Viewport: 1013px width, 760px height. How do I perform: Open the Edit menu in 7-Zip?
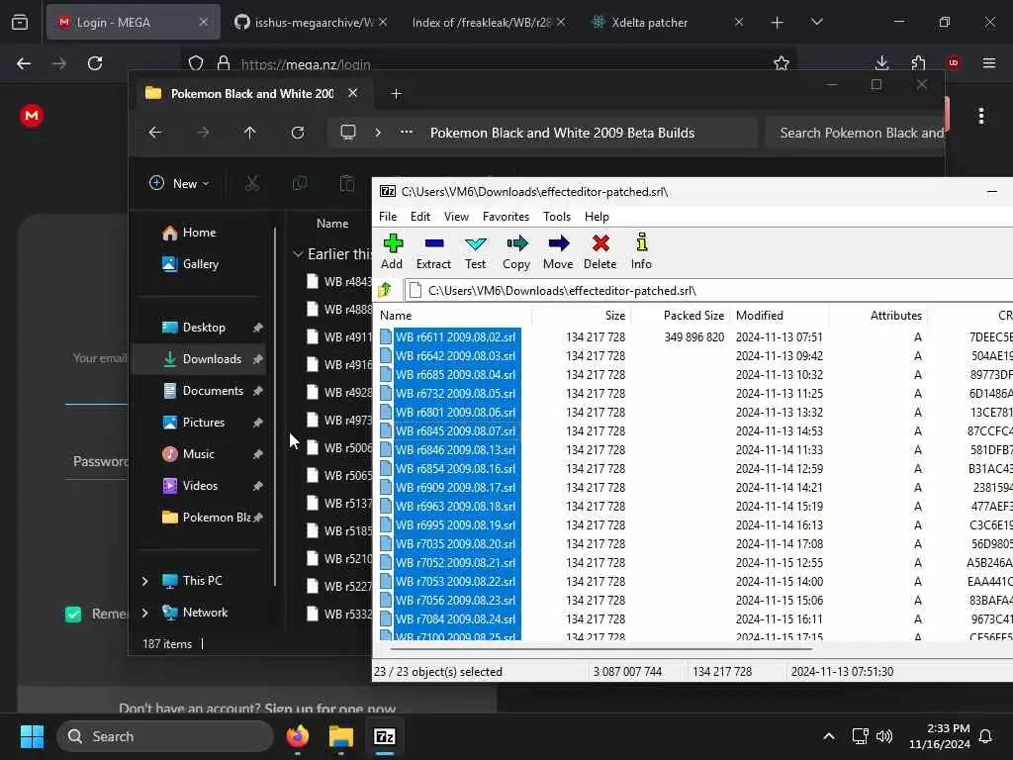tap(419, 217)
